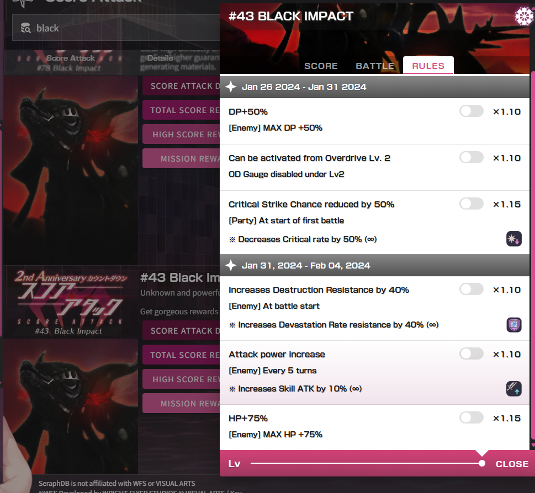Click 'Increases Skill ATK by 10%' effect text
The width and height of the screenshot is (535, 493).
(x=300, y=389)
